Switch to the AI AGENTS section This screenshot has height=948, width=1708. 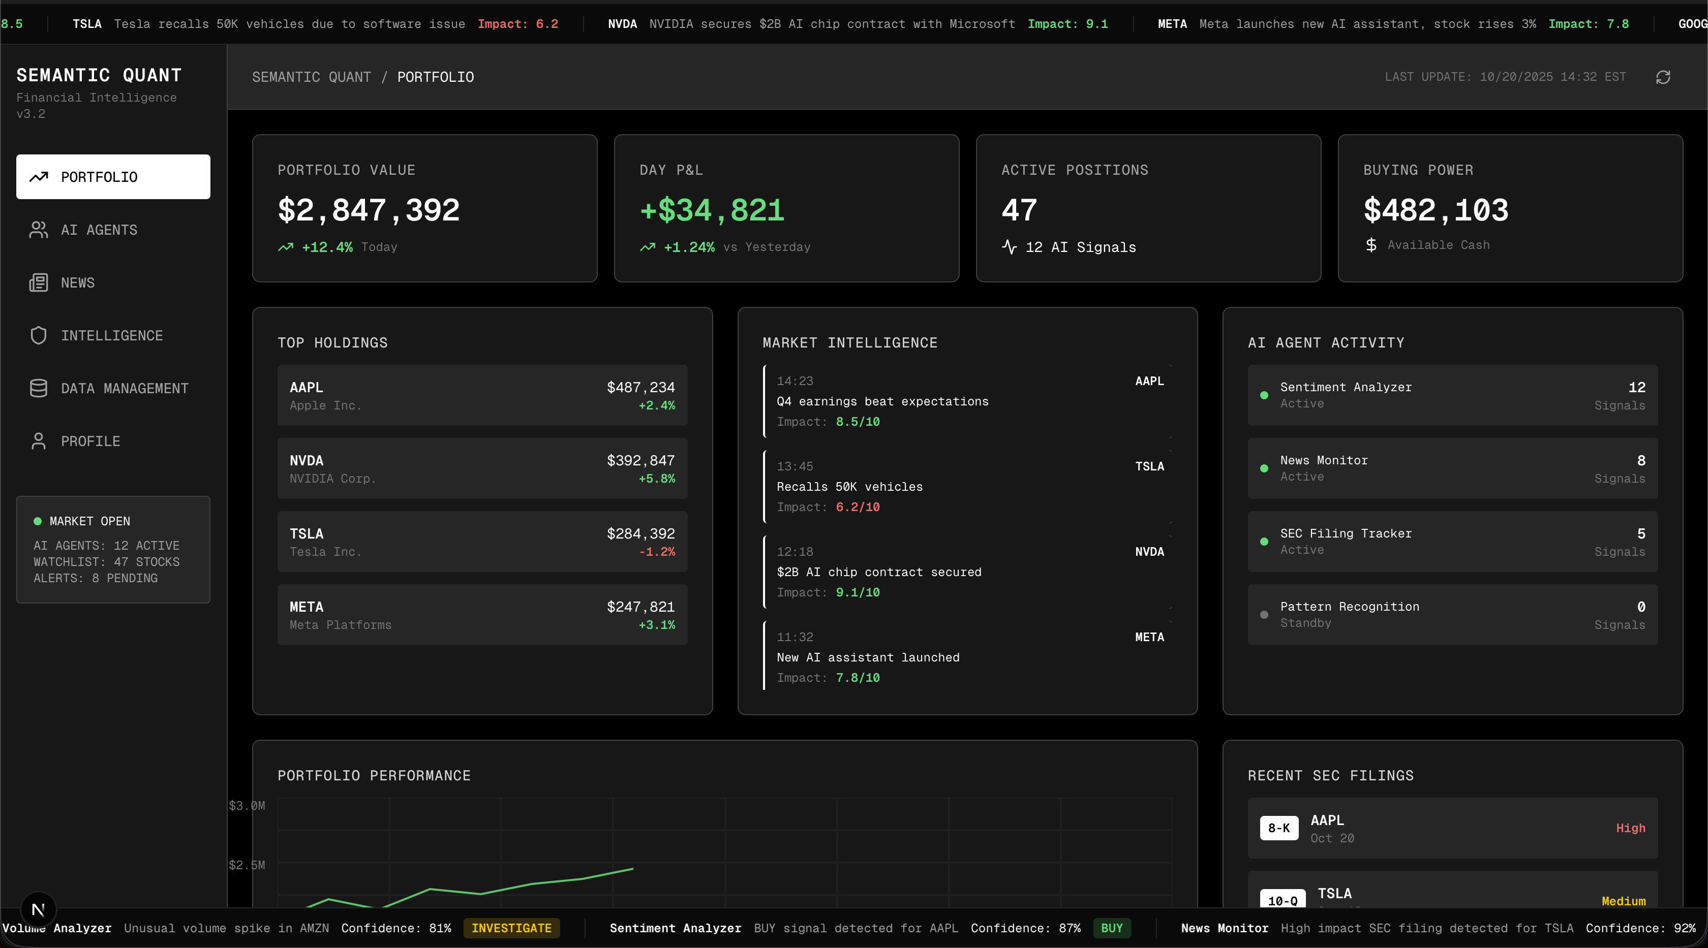click(99, 230)
